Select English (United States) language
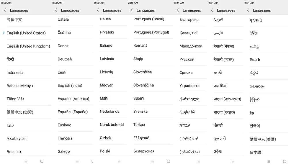The image size is (288, 167). tap(26, 33)
